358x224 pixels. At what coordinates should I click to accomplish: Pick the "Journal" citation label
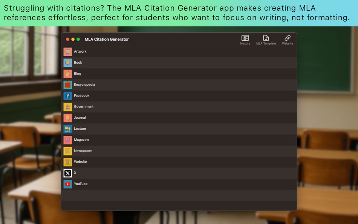[x=80, y=118]
